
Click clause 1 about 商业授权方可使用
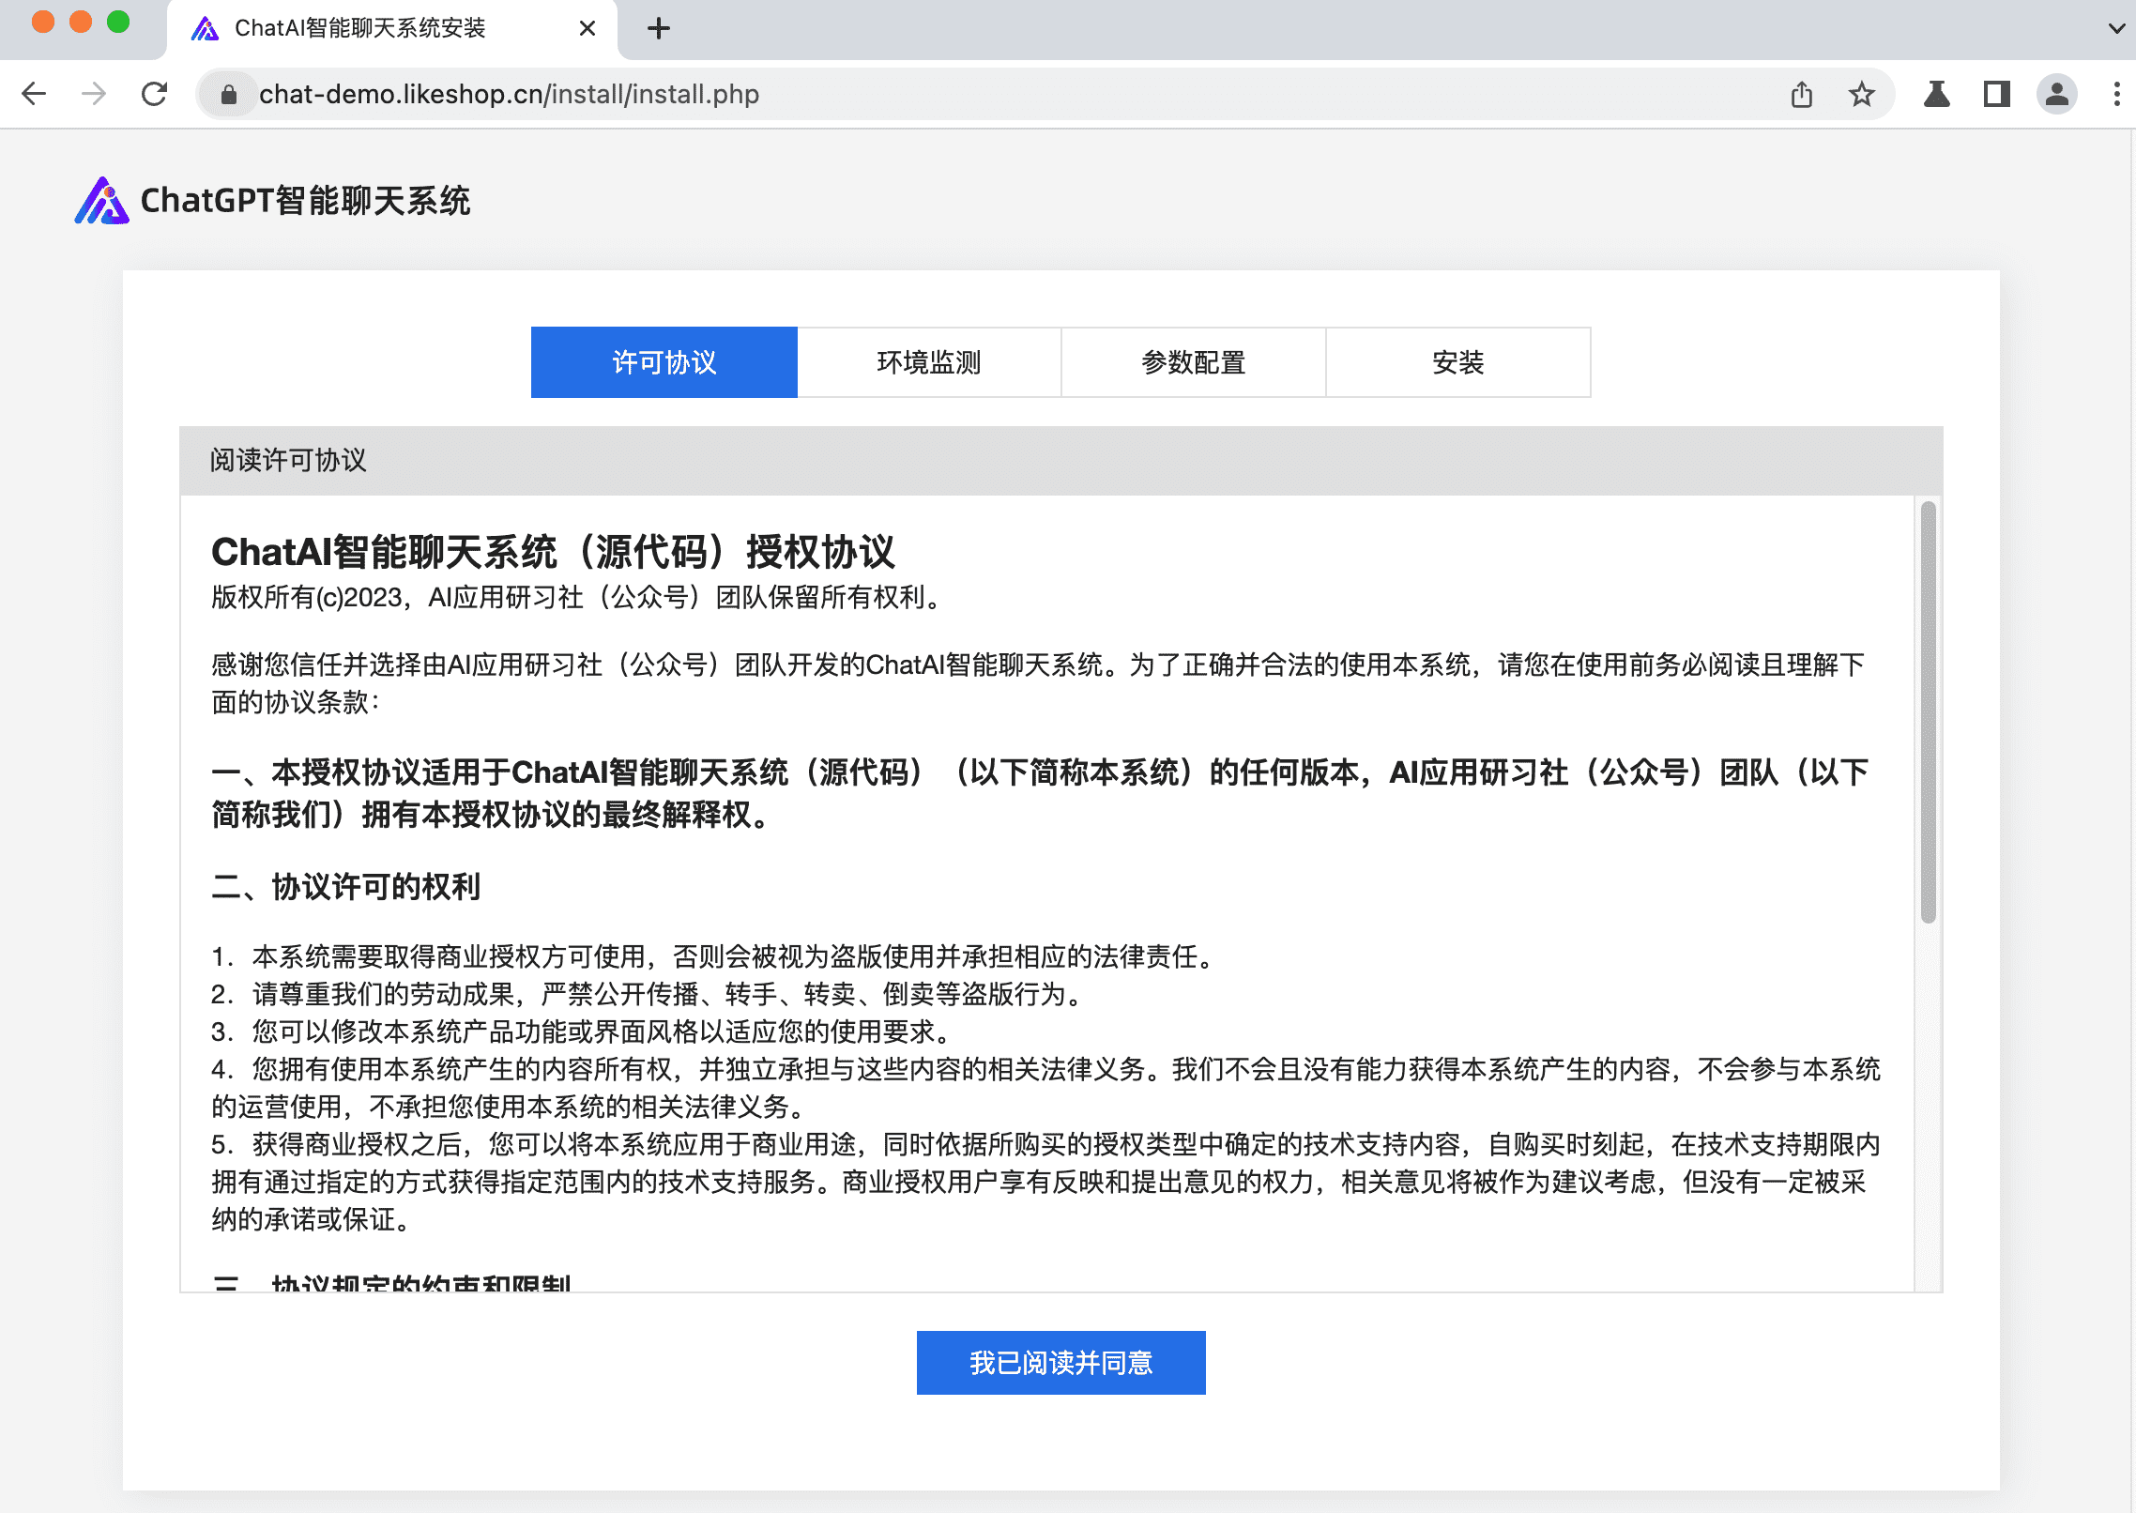click(x=714, y=956)
